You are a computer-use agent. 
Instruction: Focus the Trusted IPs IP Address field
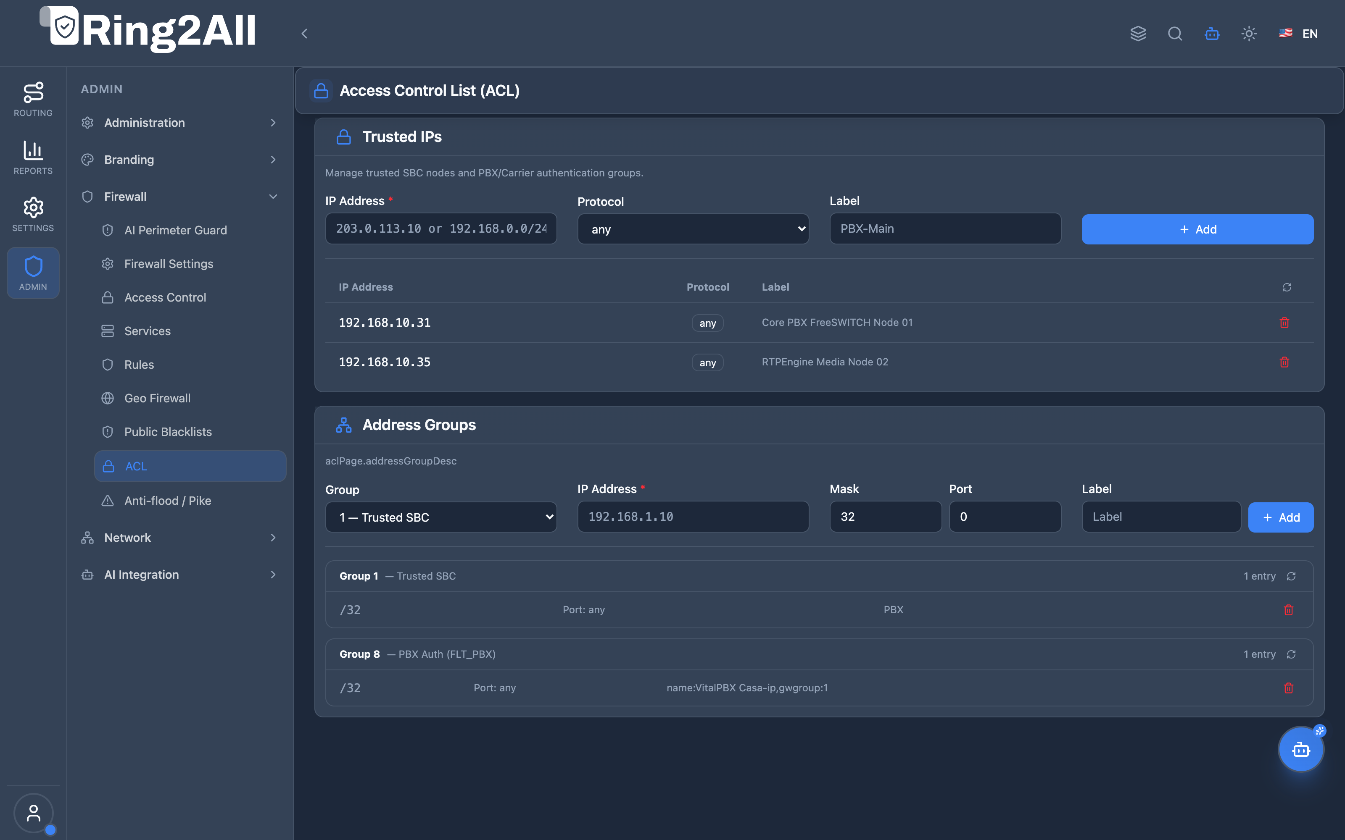tap(441, 228)
